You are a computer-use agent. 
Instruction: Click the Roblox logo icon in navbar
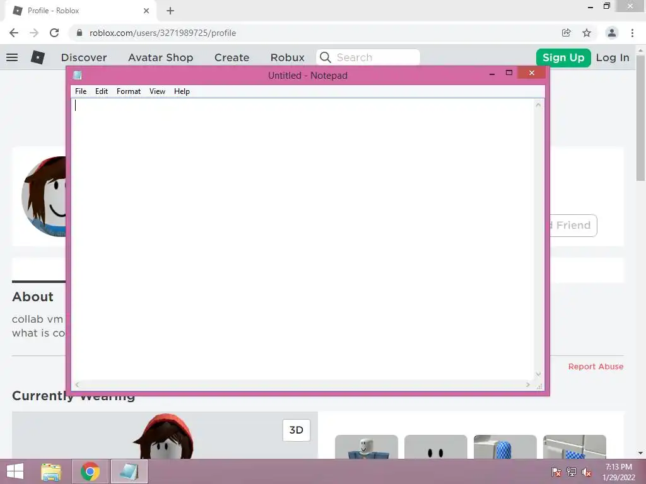(37, 57)
